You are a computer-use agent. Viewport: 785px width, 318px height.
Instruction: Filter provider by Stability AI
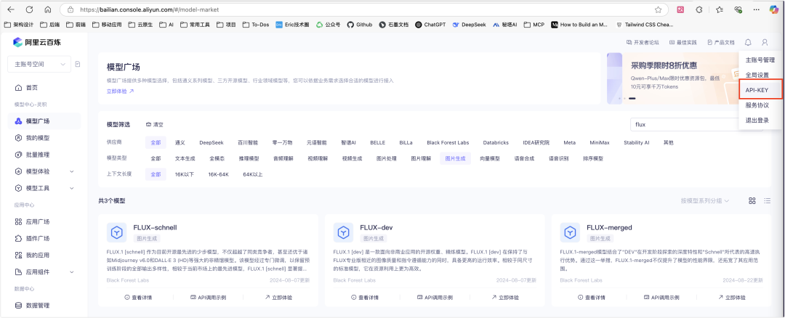click(x=636, y=142)
